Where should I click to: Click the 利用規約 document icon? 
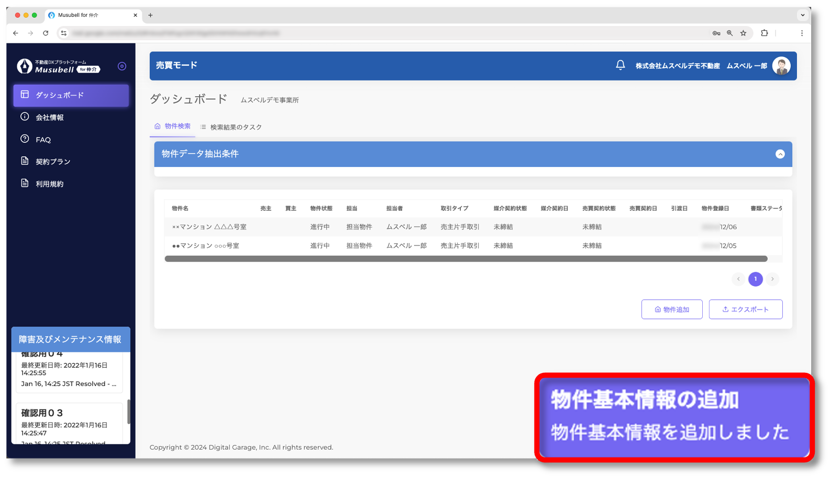click(25, 183)
